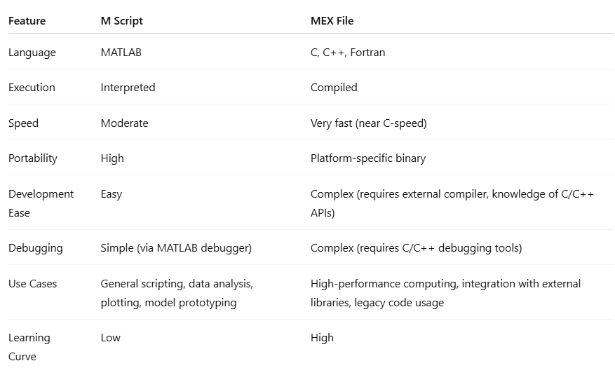
Task: Click the "MEX File" column header
Action: 332,21
